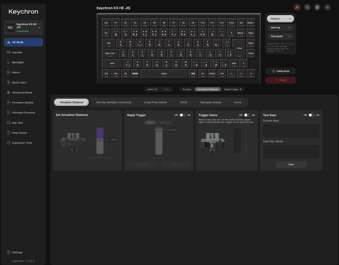Enable the Trigger Demo switch
Viewport: 339px width, 265px height.
(247, 115)
